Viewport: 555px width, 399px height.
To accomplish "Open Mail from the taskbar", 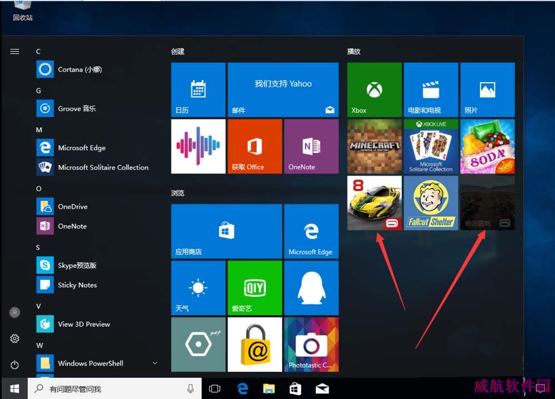I will pyautogui.click(x=322, y=389).
